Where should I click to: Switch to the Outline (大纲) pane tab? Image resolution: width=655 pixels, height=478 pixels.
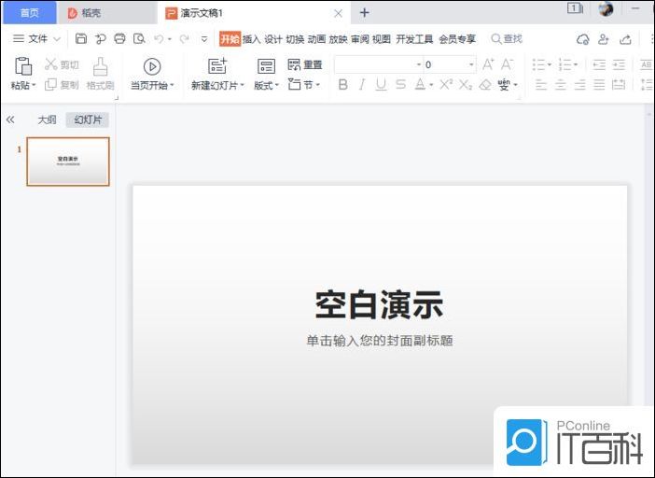[x=47, y=119]
